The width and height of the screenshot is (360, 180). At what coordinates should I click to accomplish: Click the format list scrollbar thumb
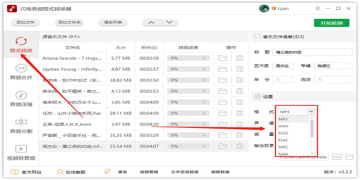point(312,129)
